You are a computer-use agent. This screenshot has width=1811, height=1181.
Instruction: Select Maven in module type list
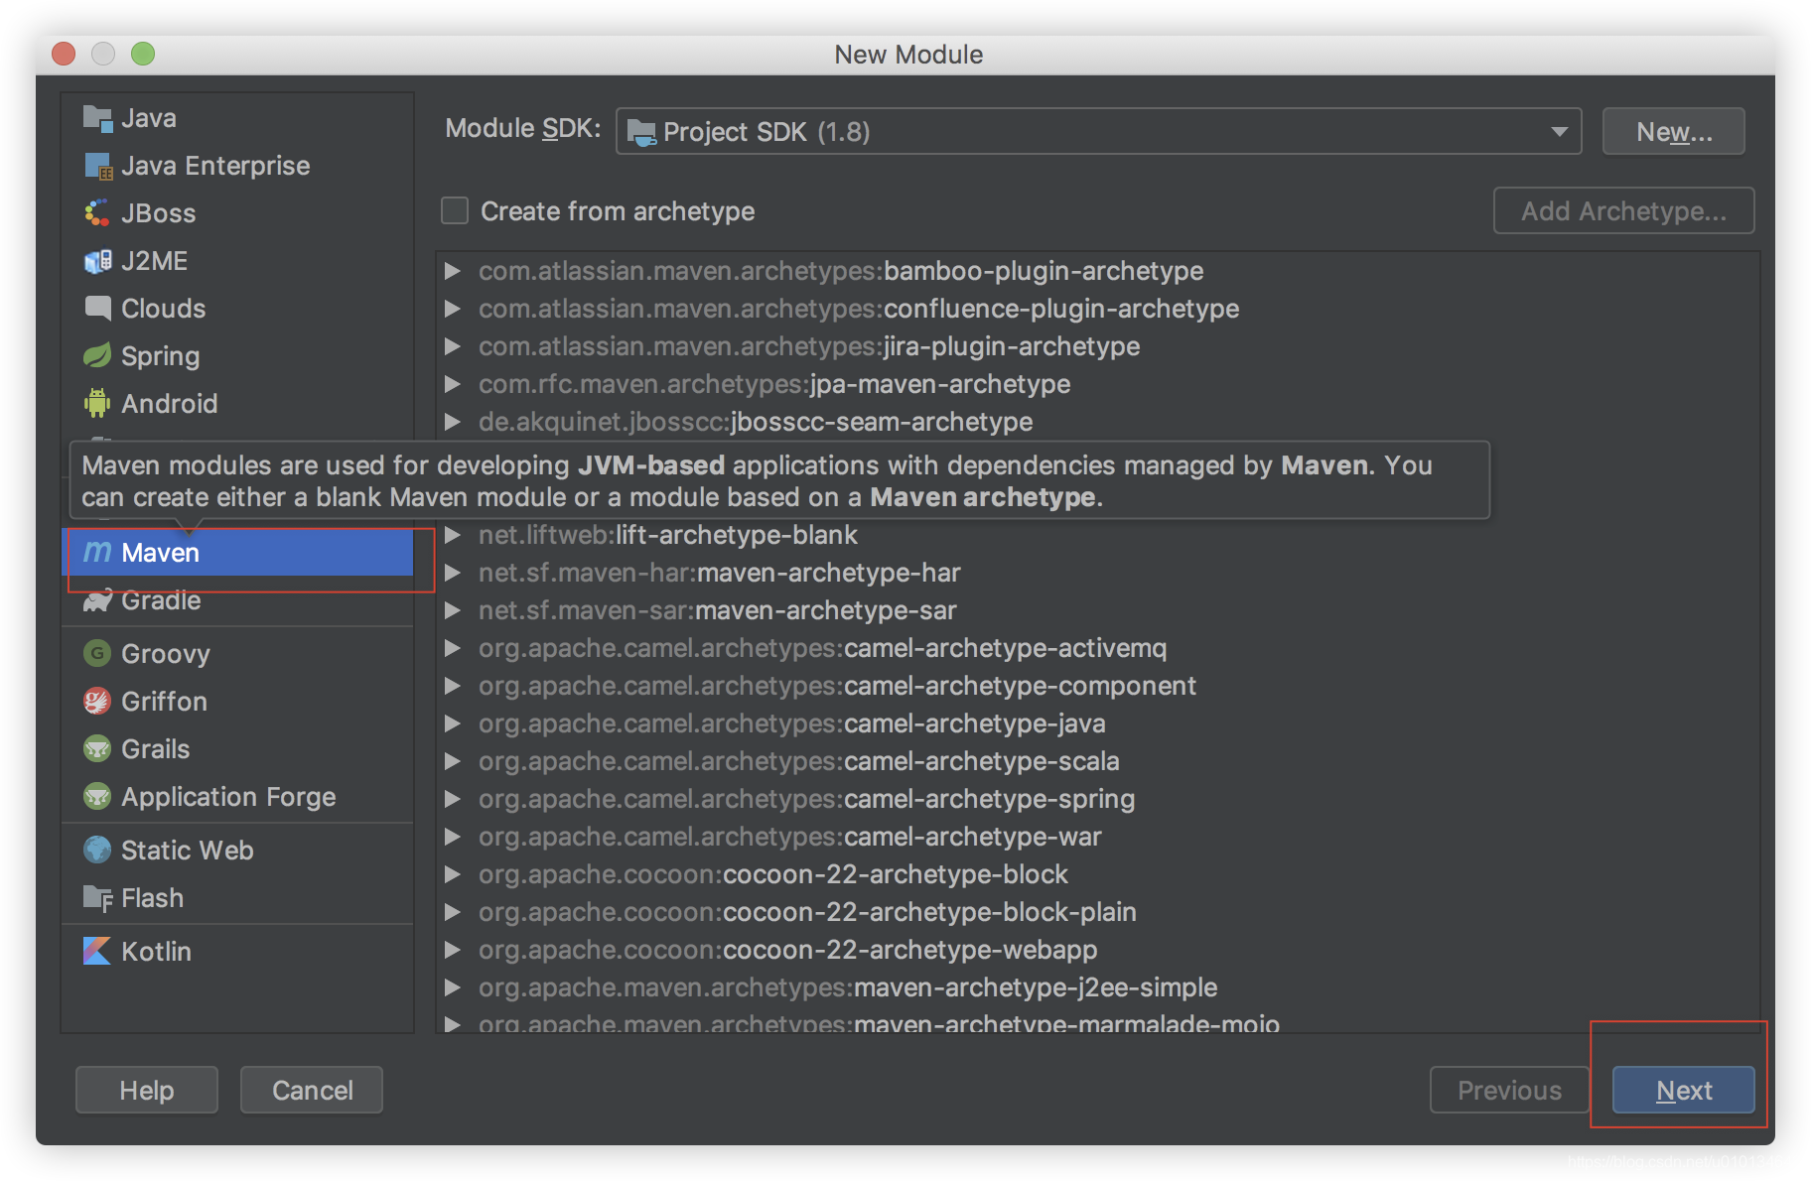click(238, 553)
